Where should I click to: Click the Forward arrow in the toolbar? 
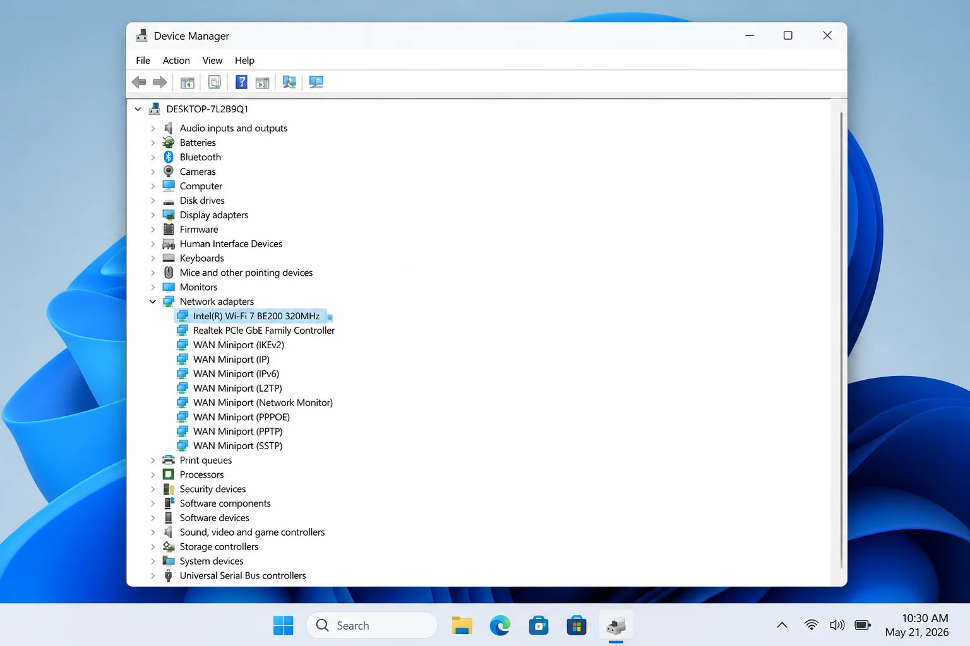coord(160,82)
